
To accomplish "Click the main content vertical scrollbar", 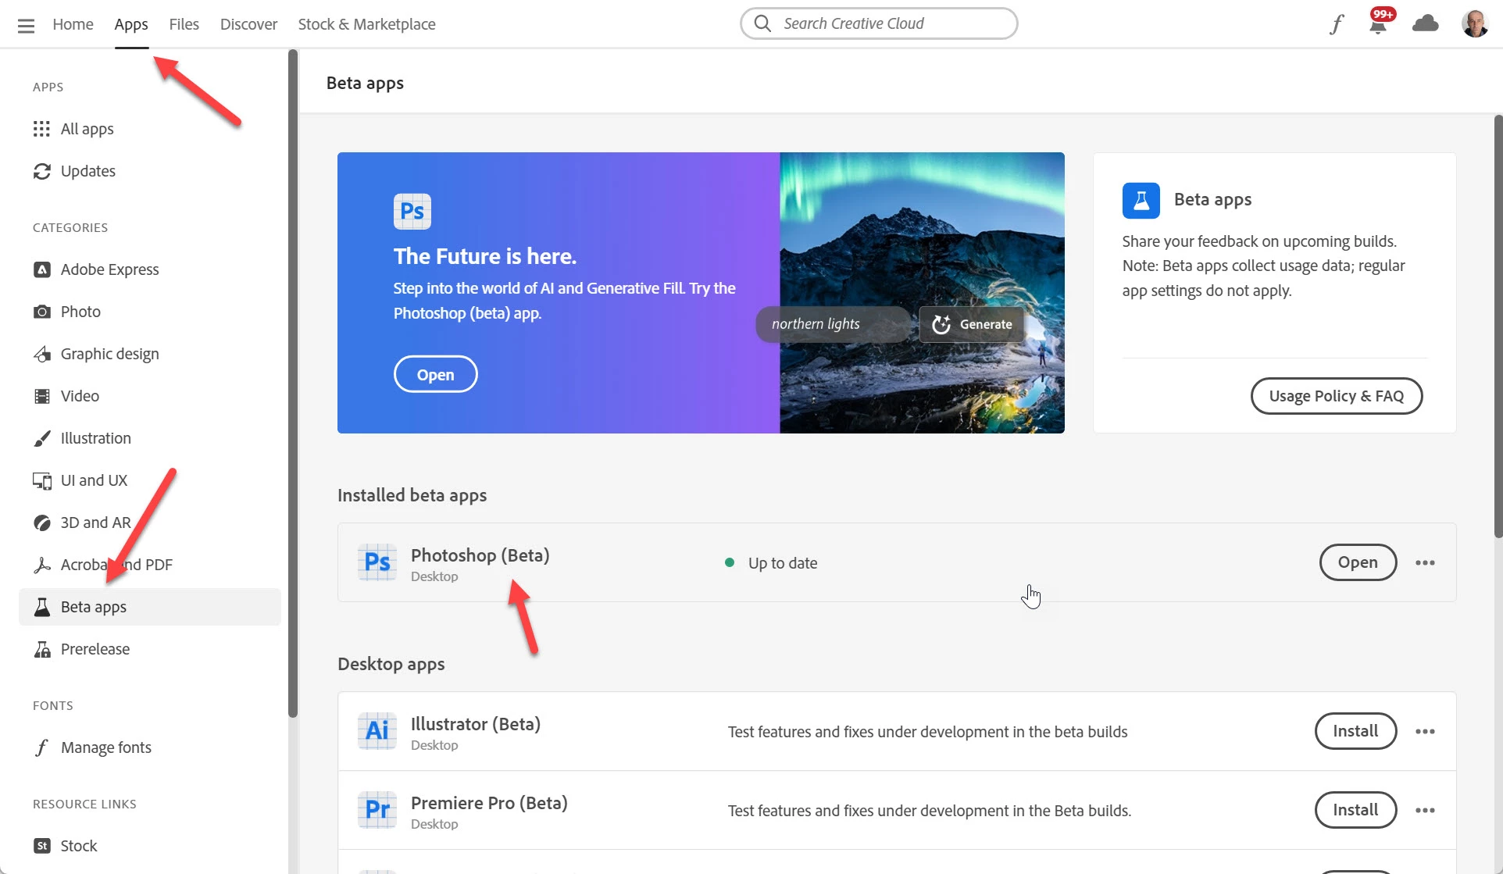I will [1498, 328].
